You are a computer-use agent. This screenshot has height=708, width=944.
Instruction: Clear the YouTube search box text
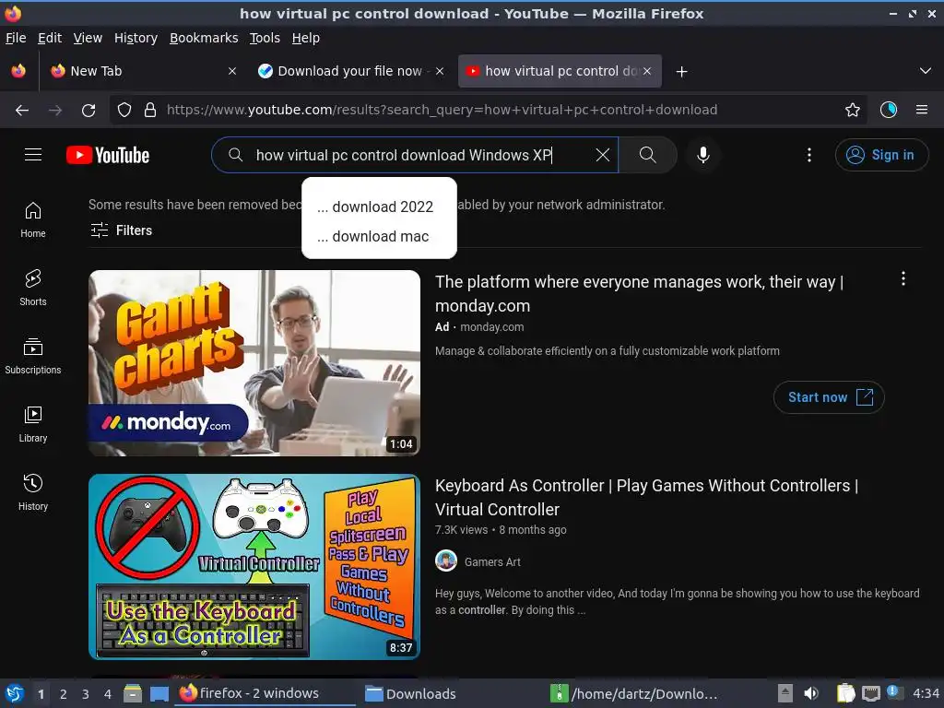[x=602, y=155]
